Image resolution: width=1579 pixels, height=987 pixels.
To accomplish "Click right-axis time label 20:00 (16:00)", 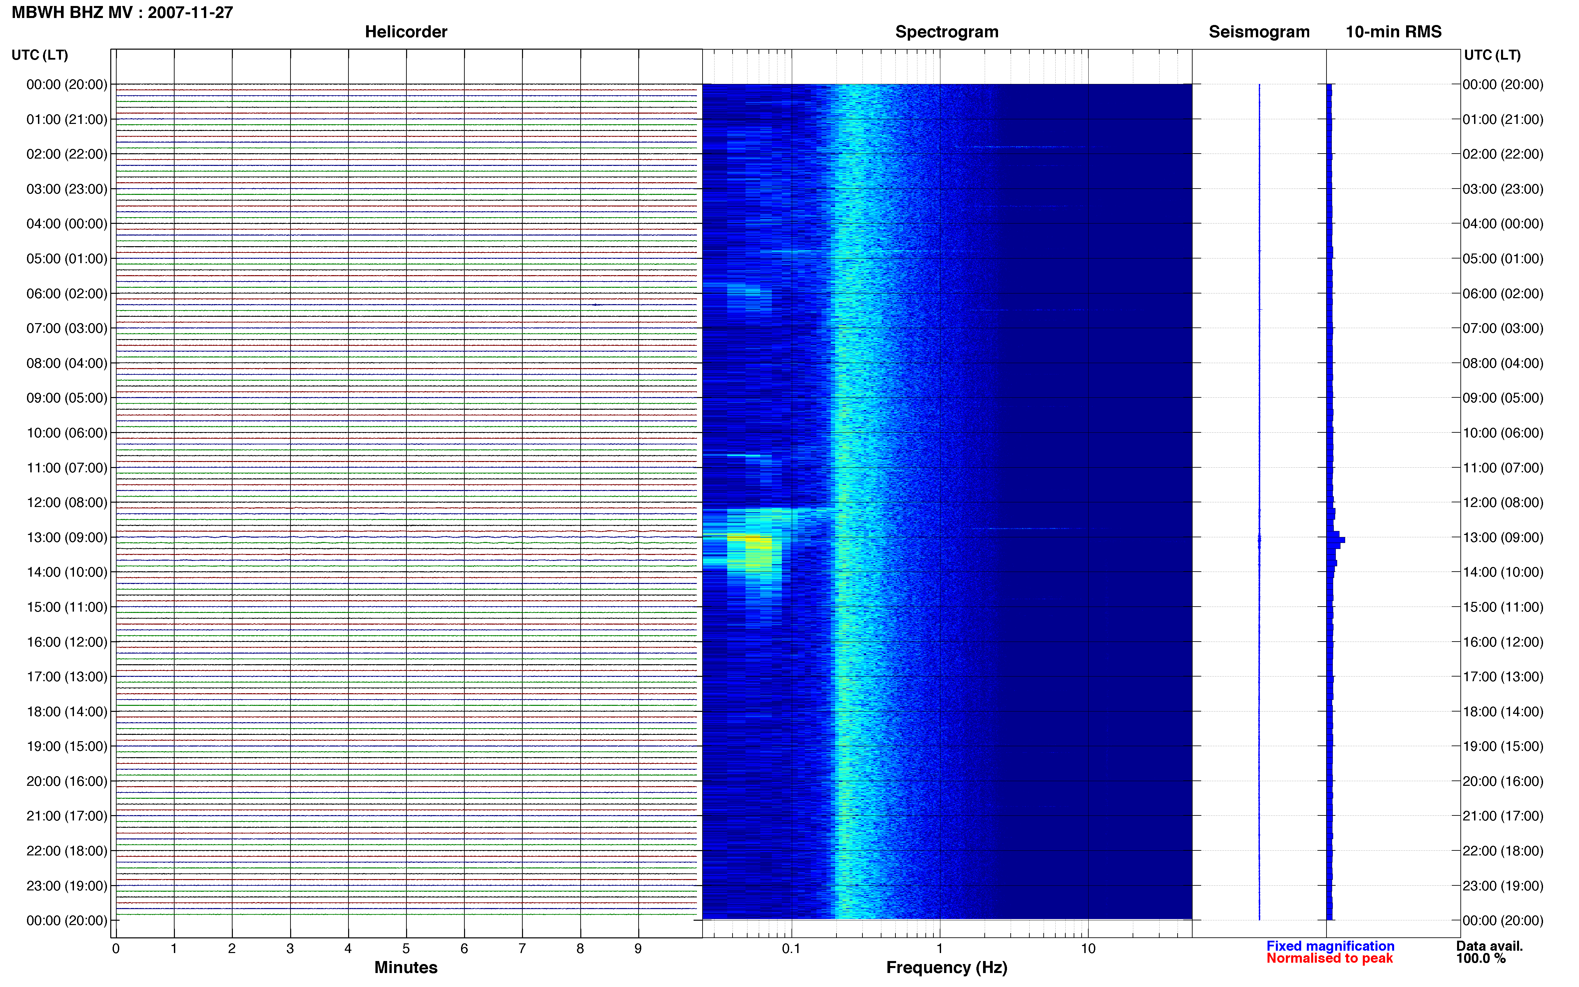I will (x=1503, y=781).
